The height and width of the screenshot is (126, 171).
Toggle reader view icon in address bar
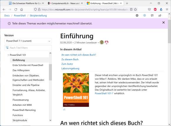[131, 9]
